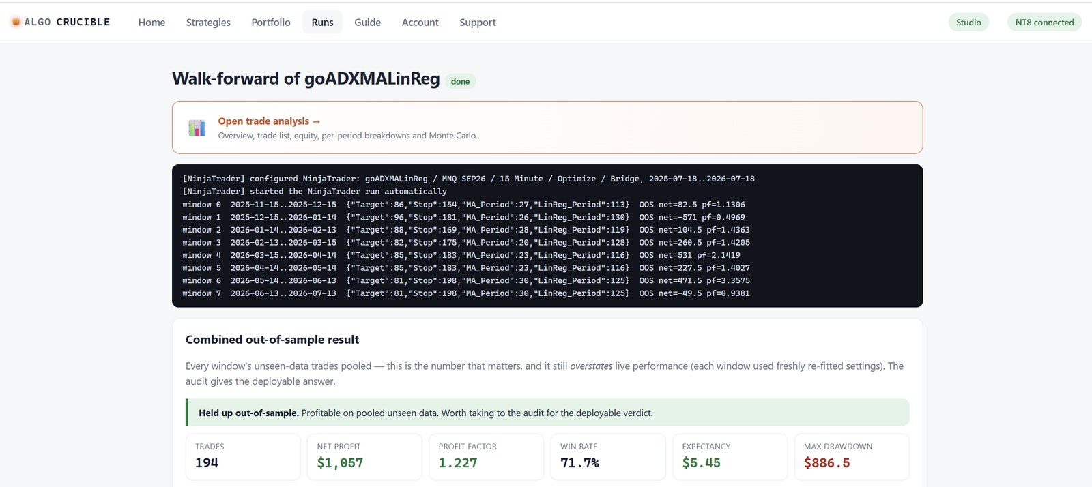Click the overview description under Open trade analysis

[x=348, y=136]
